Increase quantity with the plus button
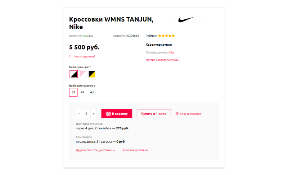The height and width of the screenshot is (175, 288). click(94, 114)
